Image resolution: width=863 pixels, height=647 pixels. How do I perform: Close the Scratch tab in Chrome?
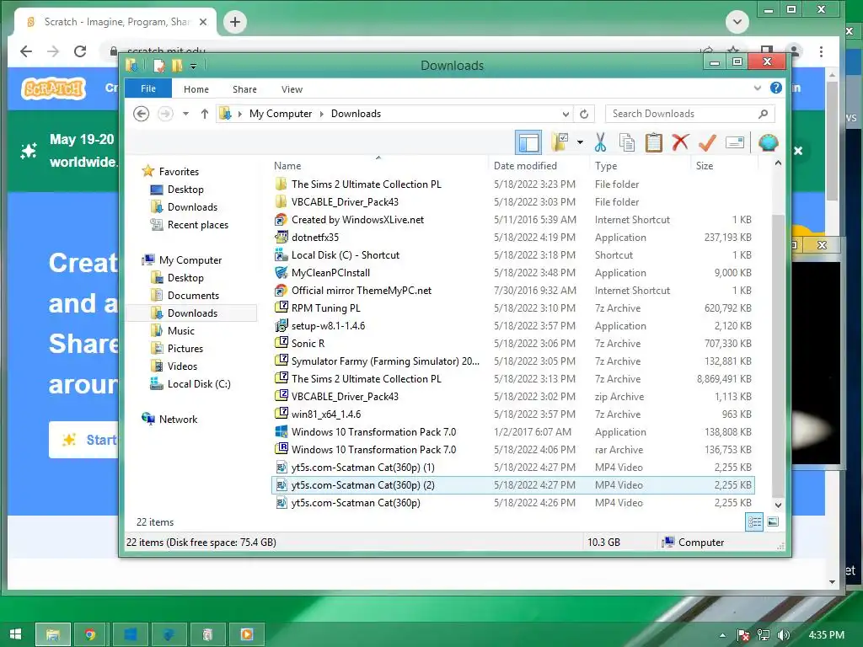[x=203, y=22]
